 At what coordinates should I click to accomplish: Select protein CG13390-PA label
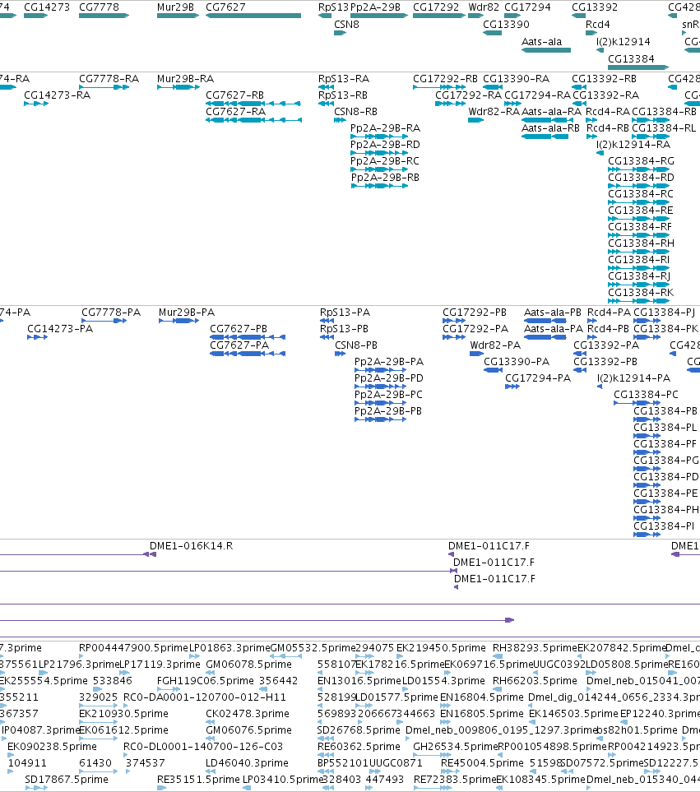point(517,362)
